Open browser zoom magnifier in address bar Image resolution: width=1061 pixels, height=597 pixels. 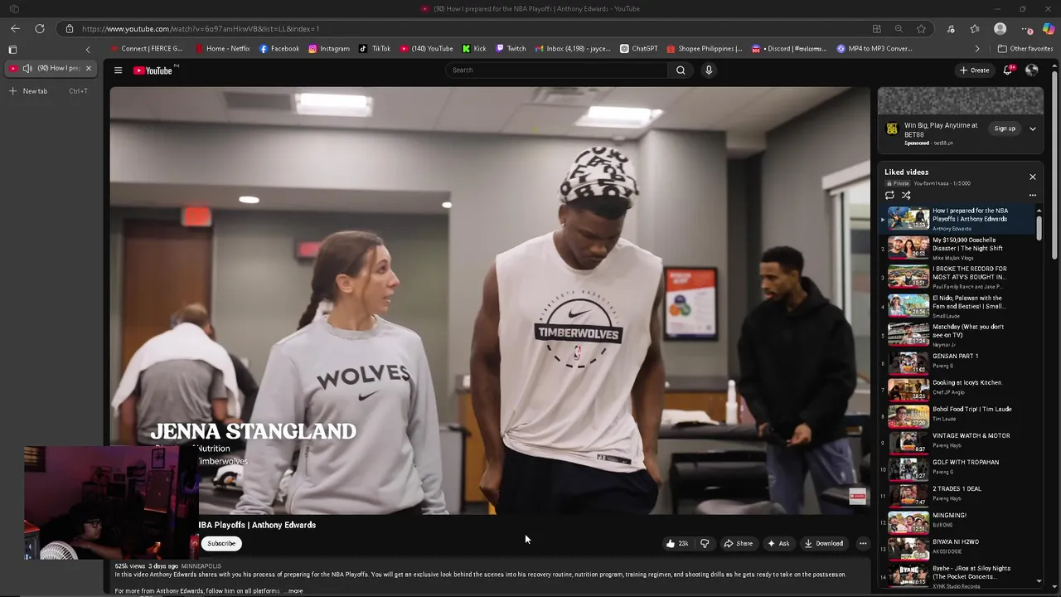tap(899, 29)
